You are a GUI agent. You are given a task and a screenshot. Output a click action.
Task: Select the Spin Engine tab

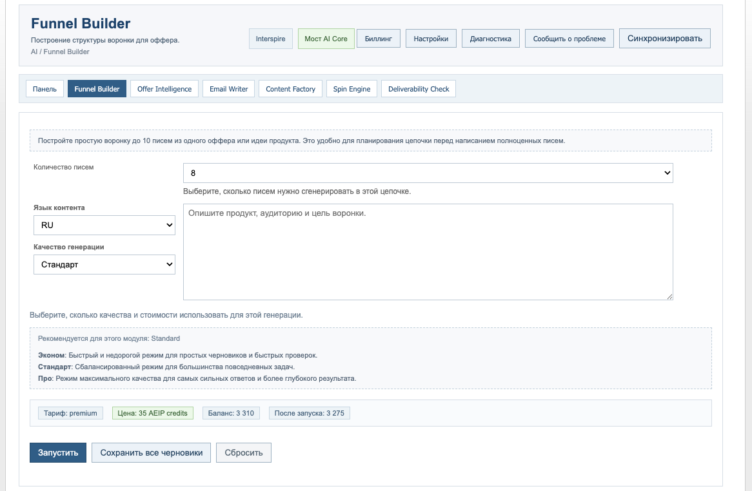(x=351, y=88)
